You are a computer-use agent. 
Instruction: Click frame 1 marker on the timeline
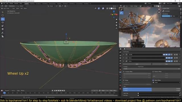(4, 93)
